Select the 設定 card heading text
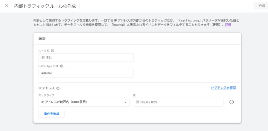Screen dimensions: 268x131 coord(42,38)
